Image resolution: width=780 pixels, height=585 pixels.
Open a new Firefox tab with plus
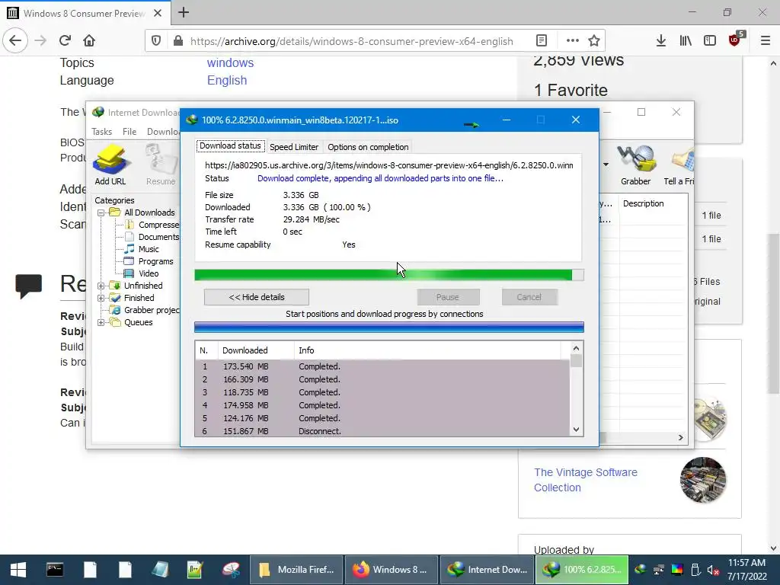(x=184, y=12)
